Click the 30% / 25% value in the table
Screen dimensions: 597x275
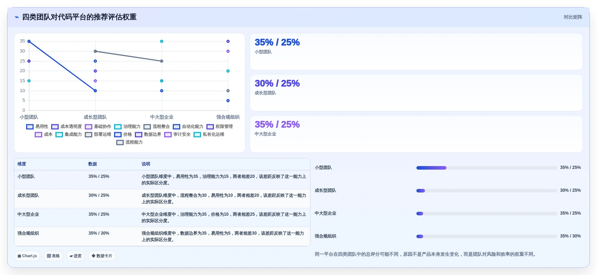(x=99, y=195)
